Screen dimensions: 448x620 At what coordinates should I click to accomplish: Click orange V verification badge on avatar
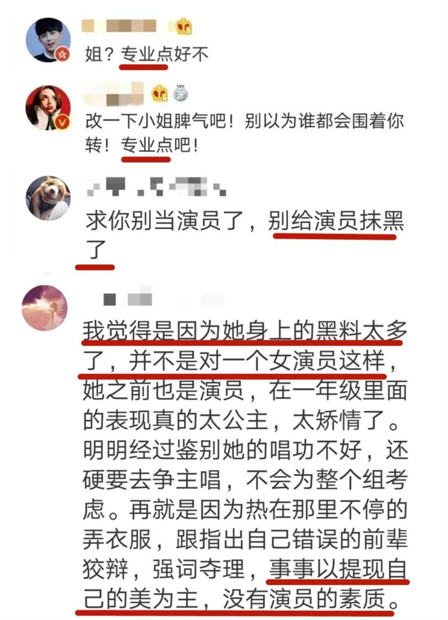point(63,123)
